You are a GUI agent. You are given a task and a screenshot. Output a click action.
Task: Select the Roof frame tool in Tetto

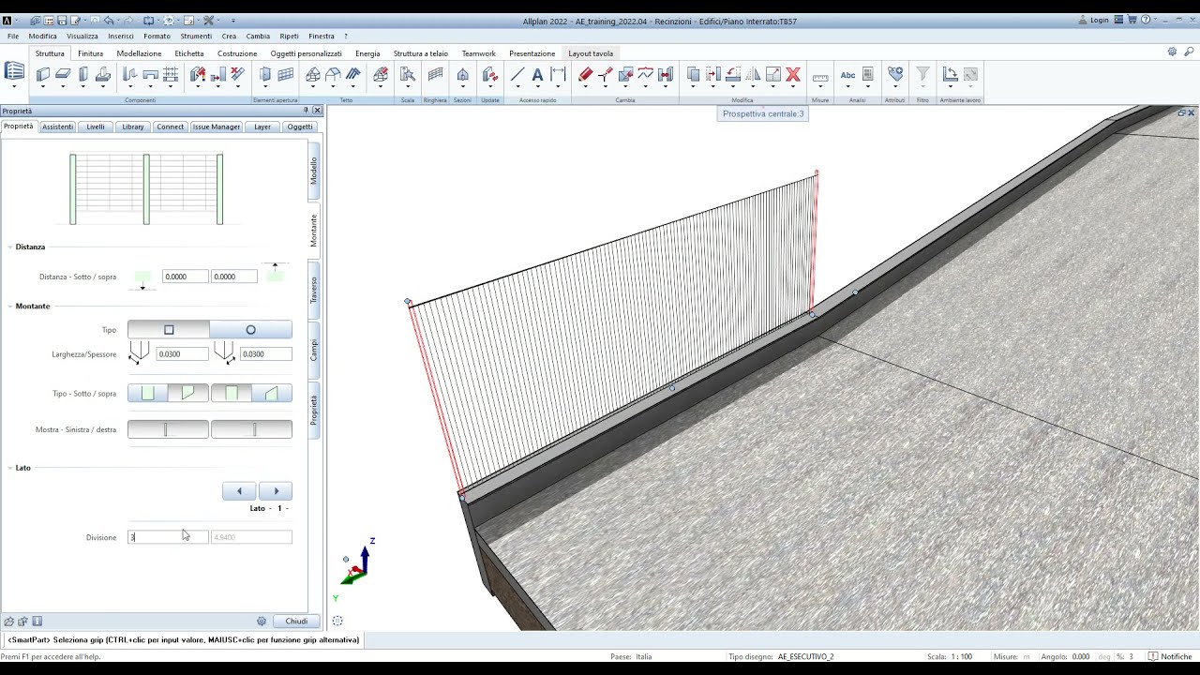[313, 74]
